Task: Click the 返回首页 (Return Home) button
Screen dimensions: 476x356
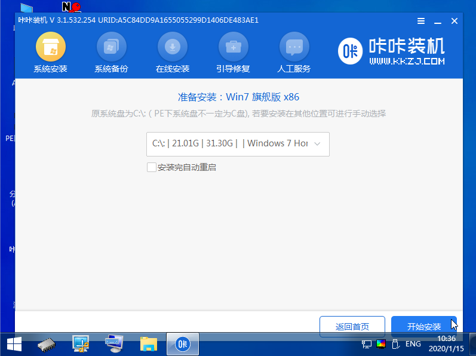Action: [352, 327]
